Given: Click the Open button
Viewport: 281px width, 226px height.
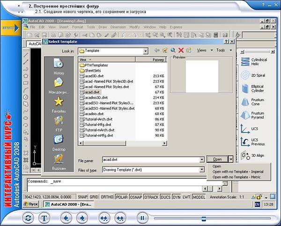Looking at the screenshot, I should point(218,159).
